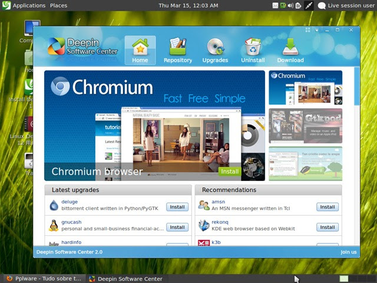Viewport: 377px width, 283px height.
Task: Click the mail envelope tray icon
Action: point(275,5)
